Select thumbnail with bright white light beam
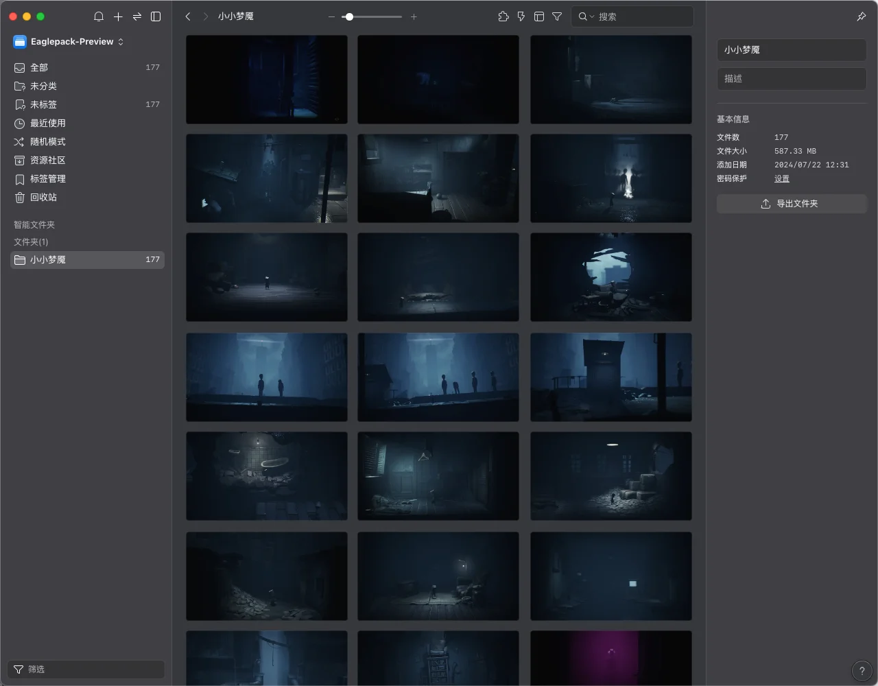878x686 pixels. tap(611, 178)
